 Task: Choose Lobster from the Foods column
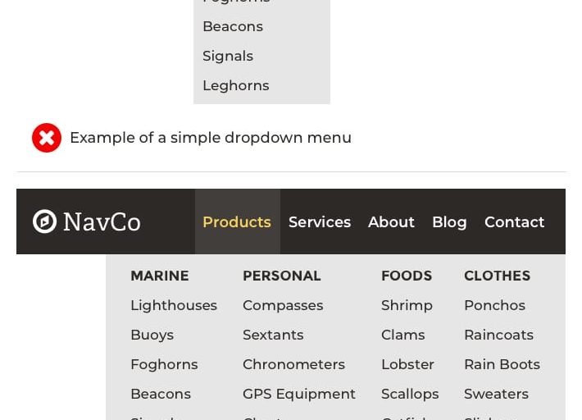point(407,364)
